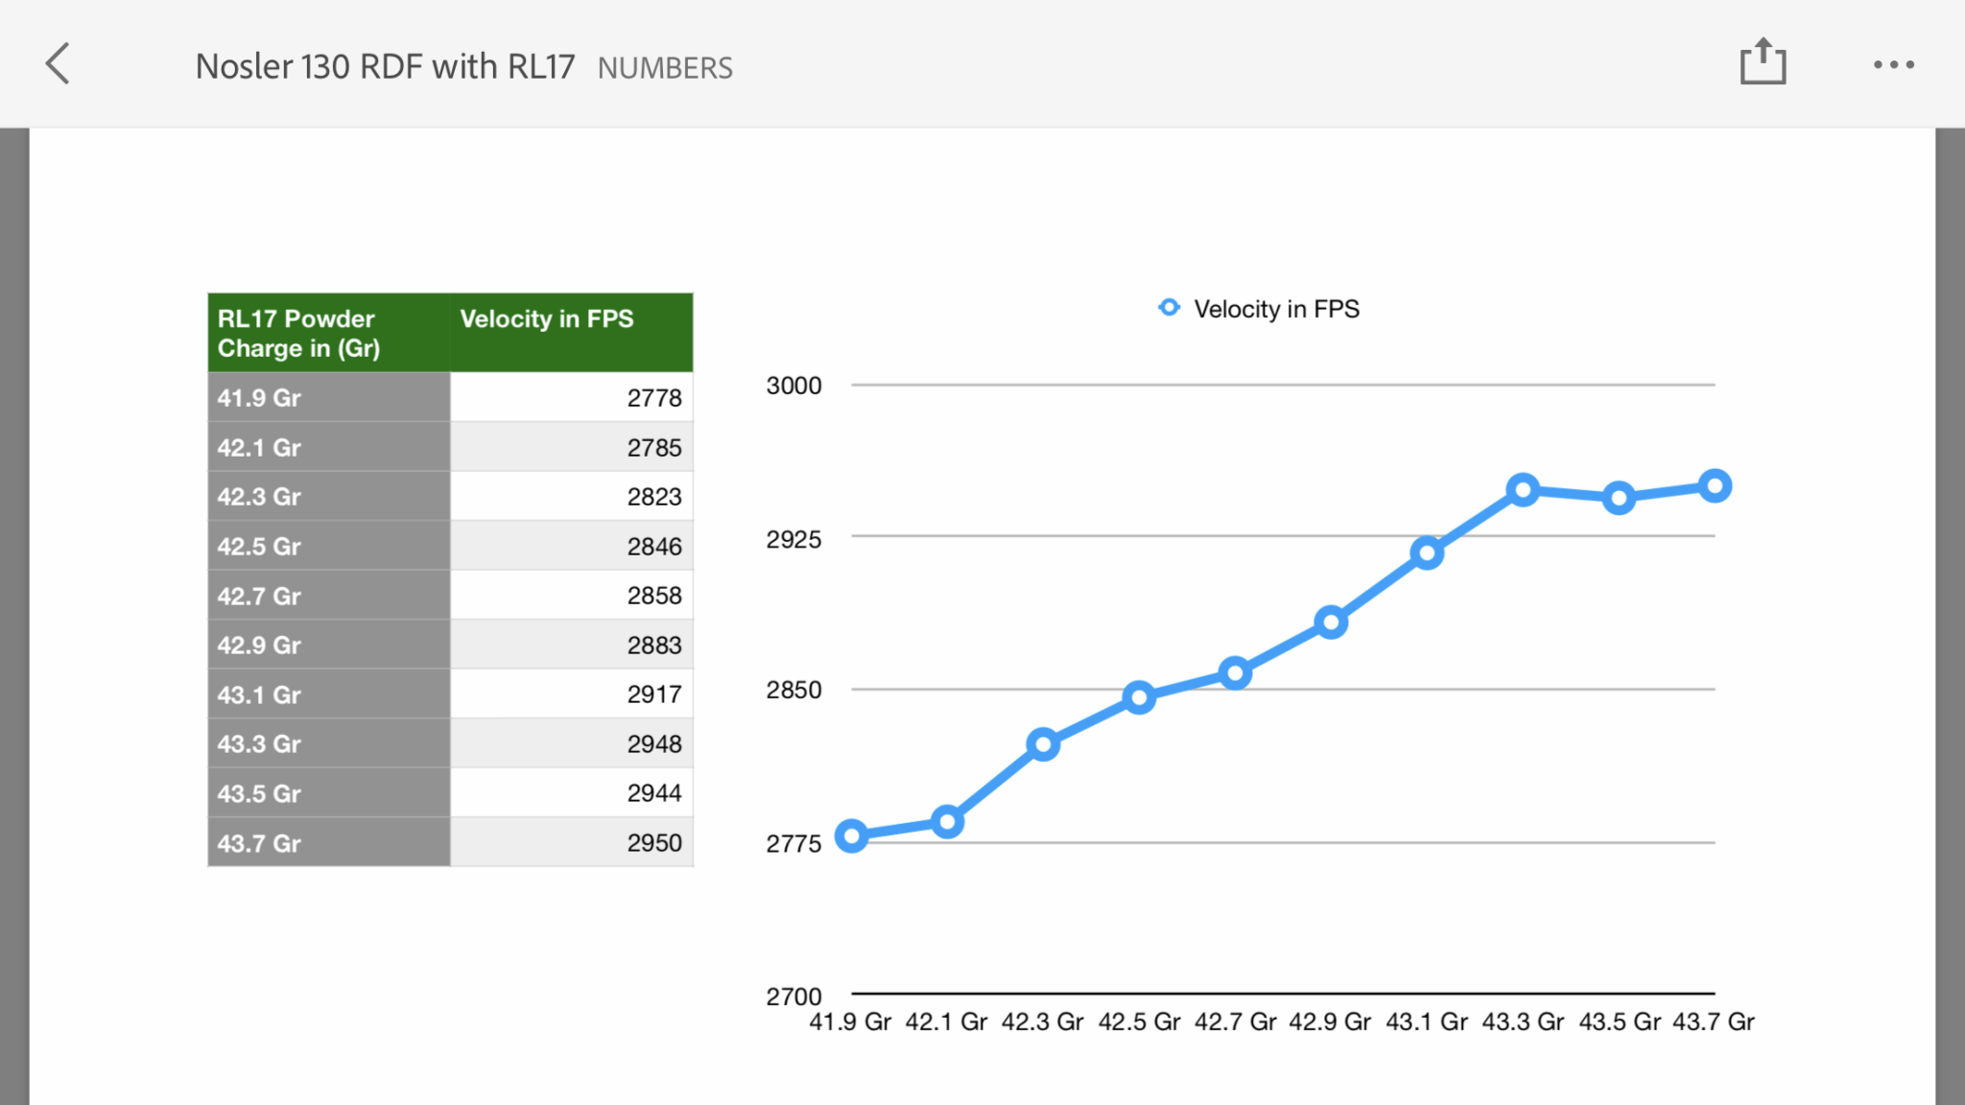Click the 42.7 Gr x-axis label
This screenshot has width=1965, height=1105.
click(1235, 1022)
